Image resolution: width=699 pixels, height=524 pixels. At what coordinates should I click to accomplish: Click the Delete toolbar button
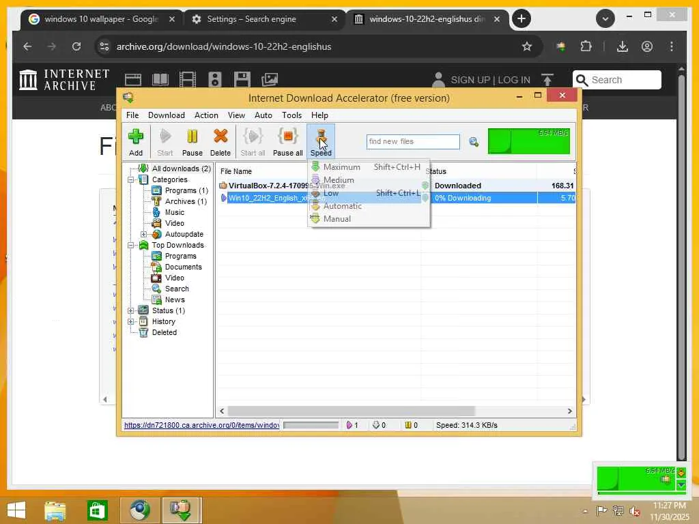(220, 142)
